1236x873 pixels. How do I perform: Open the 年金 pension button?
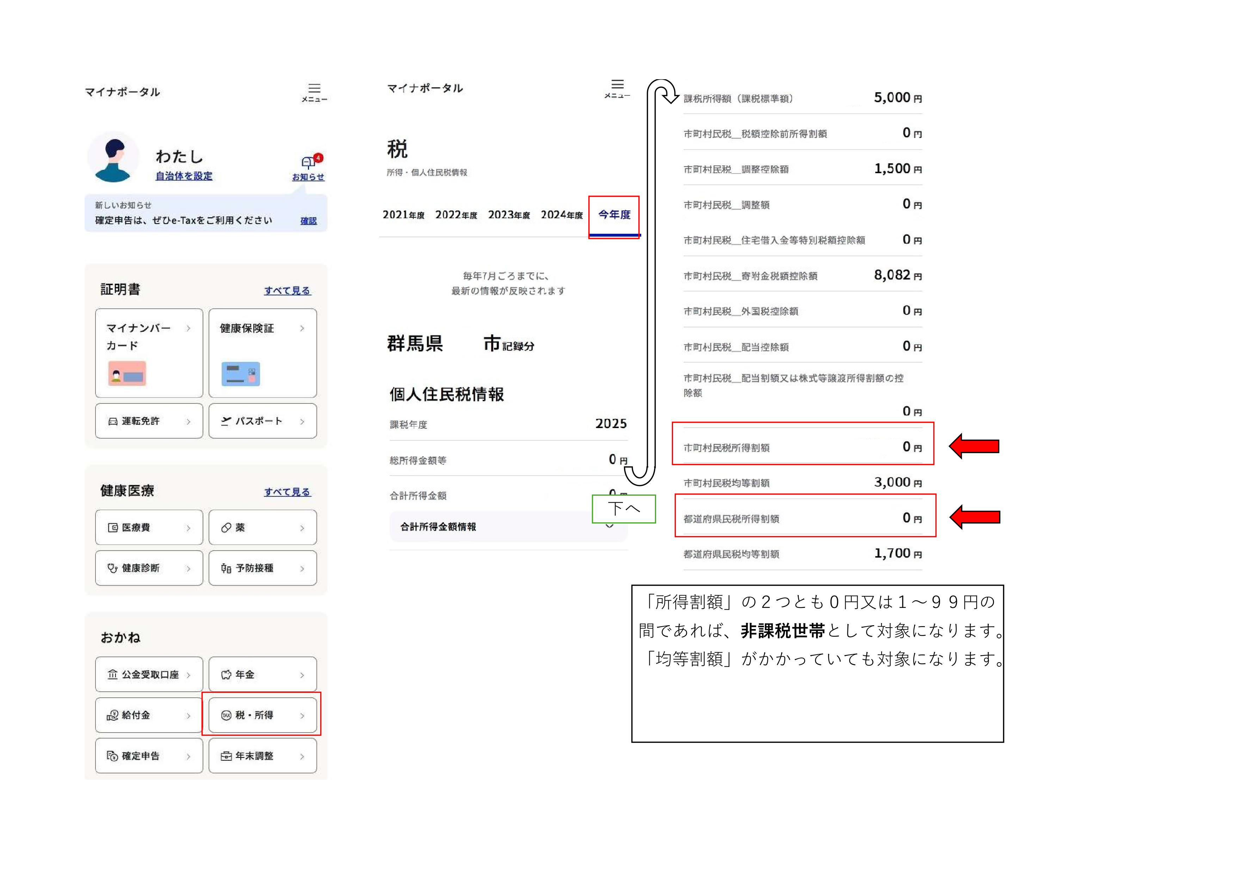[x=263, y=674]
